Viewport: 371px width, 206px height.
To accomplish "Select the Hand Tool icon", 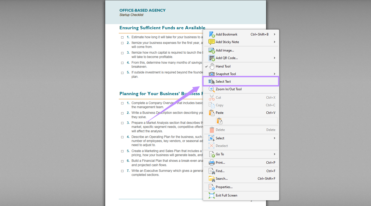I will click(x=212, y=66).
